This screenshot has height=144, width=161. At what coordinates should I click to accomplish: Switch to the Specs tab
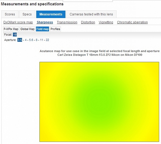coord(27,14)
